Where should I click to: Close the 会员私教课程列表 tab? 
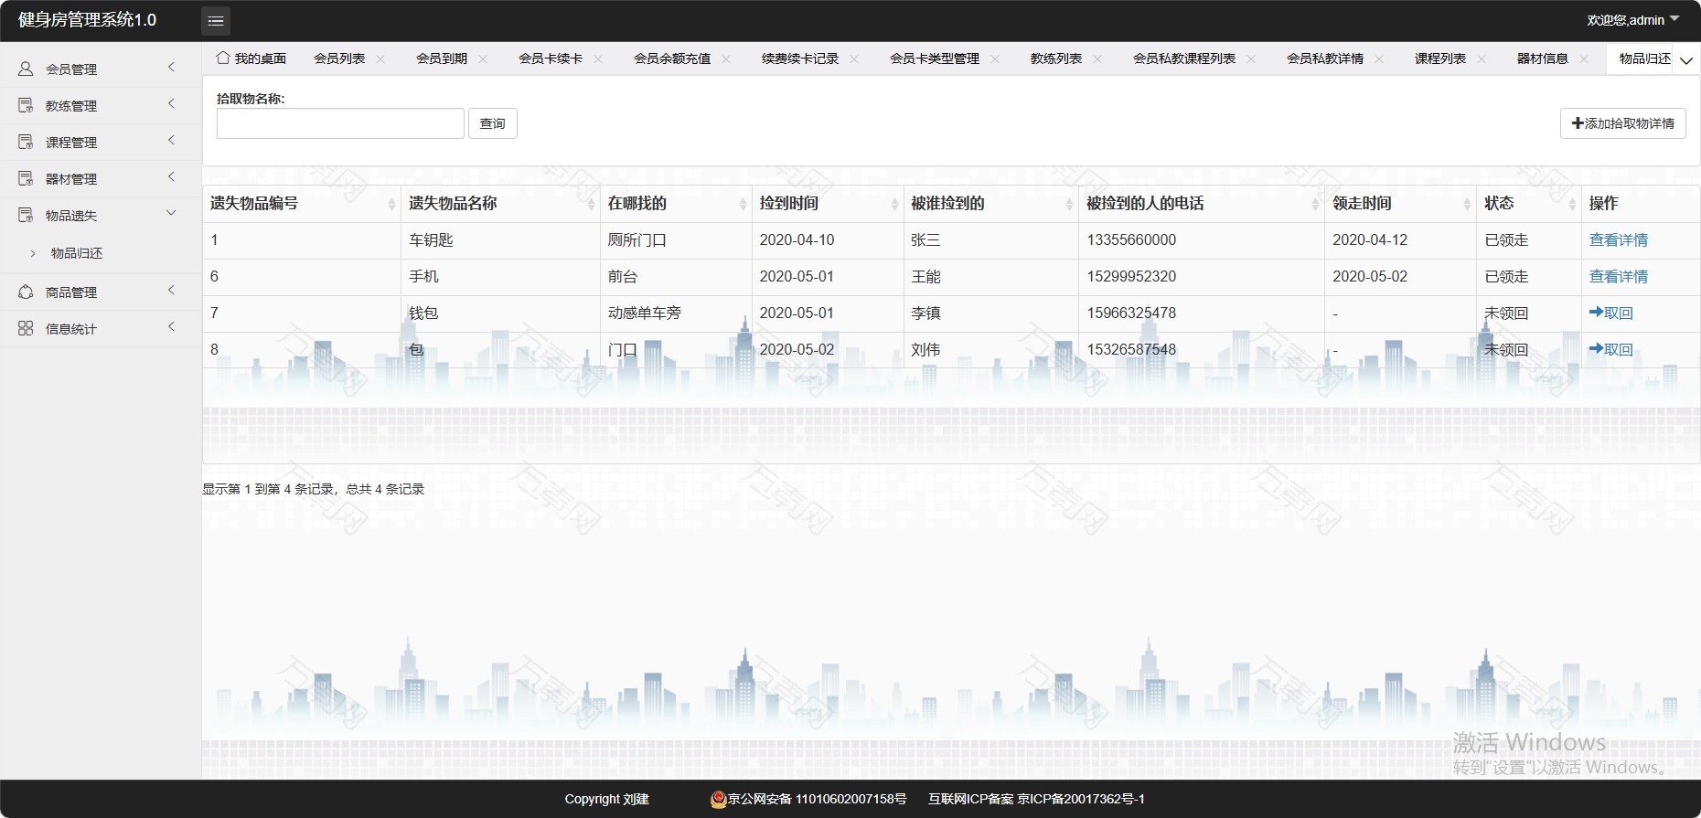(x=1251, y=58)
